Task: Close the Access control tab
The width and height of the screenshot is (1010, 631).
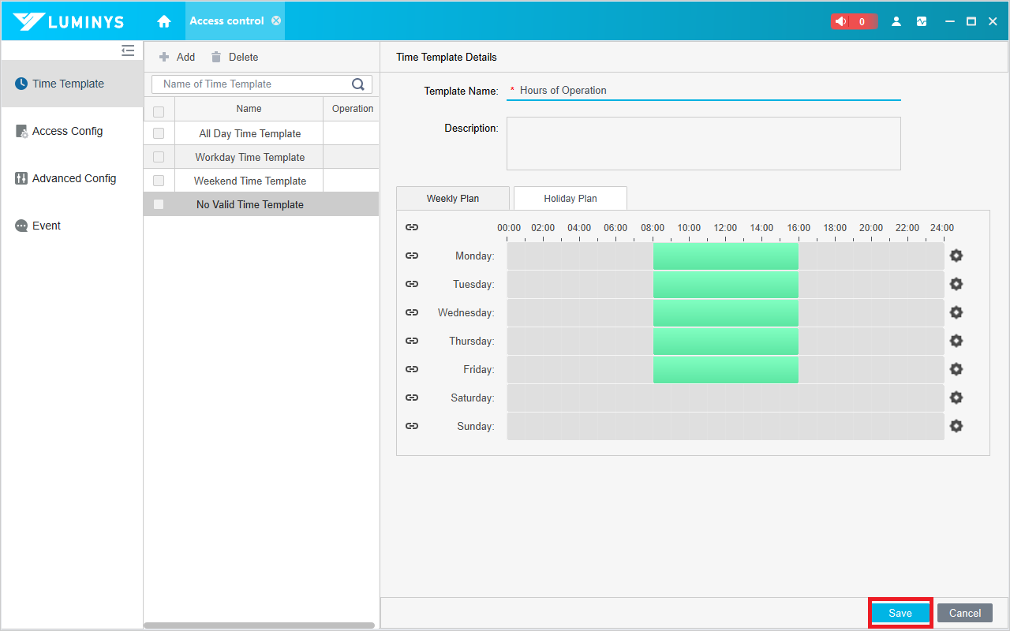Action: [x=276, y=21]
